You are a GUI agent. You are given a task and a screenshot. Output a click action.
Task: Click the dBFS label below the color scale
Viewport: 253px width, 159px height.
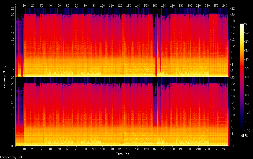[244, 136]
